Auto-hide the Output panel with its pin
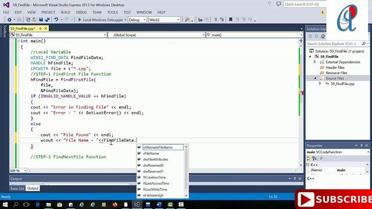Screen dimensions: 372x209 coord(295,178)
